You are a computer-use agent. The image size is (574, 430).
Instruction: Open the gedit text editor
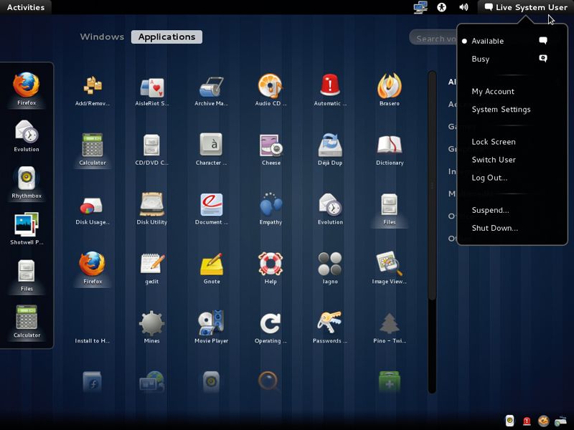click(151, 262)
